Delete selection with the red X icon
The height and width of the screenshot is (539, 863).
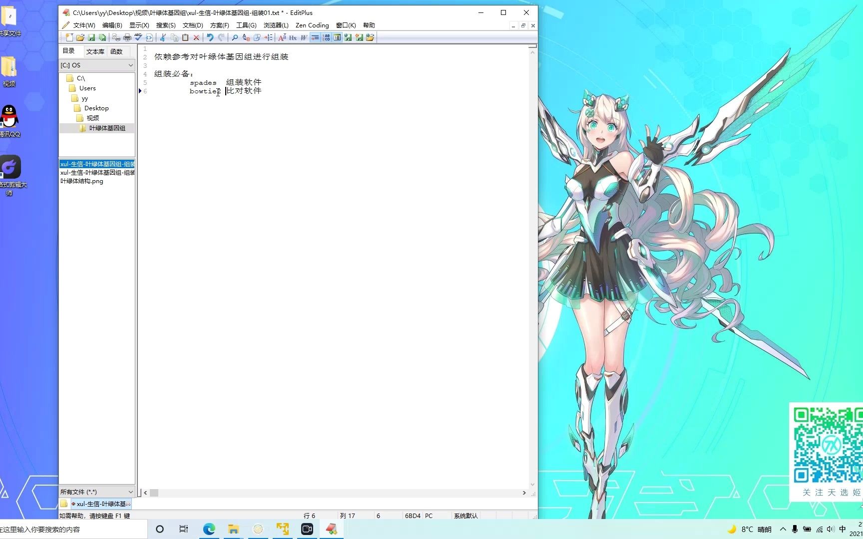196,37
